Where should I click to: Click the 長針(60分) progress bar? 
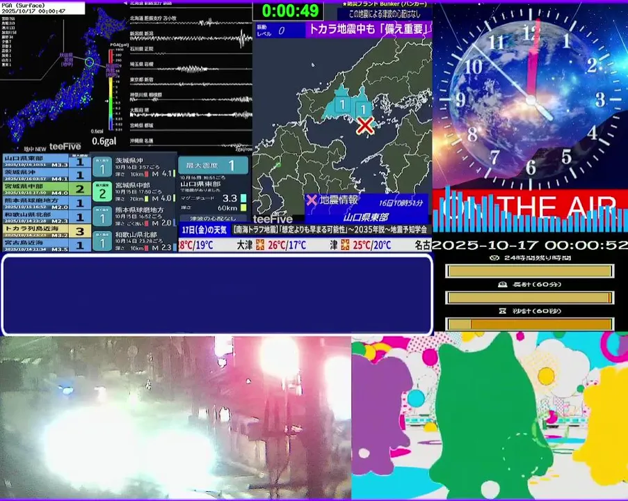[529, 298]
